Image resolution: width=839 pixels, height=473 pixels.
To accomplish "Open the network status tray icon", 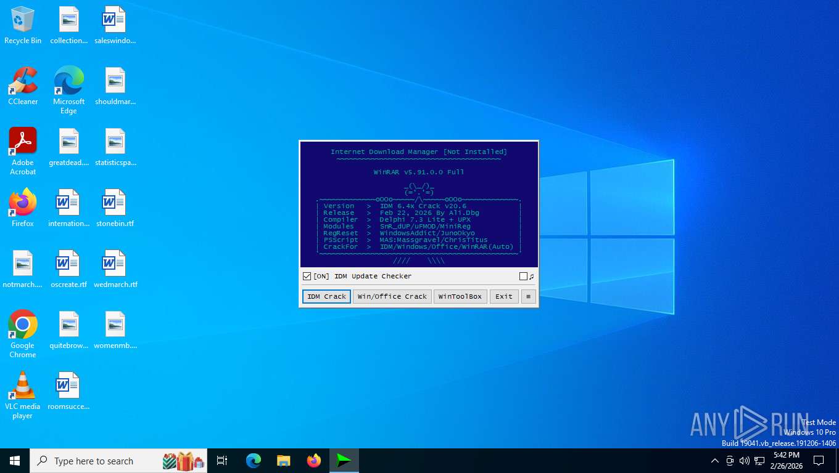I will pos(759,461).
